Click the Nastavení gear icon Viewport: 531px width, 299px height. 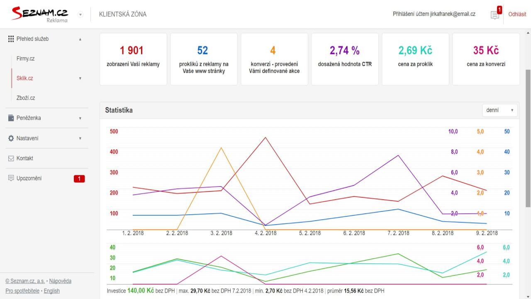tap(11, 138)
